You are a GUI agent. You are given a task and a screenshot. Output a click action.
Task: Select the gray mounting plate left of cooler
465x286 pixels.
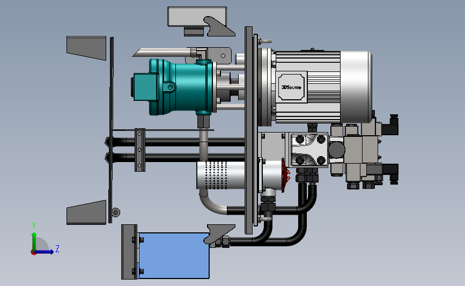point(129,252)
